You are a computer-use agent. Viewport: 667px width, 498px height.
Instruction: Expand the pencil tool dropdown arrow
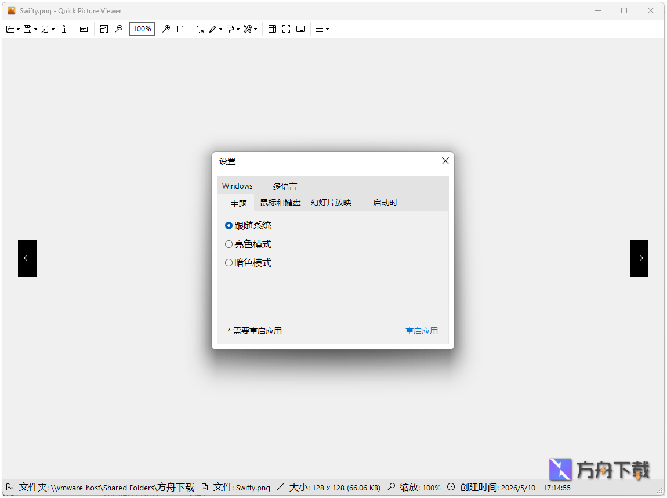coord(221,30)
